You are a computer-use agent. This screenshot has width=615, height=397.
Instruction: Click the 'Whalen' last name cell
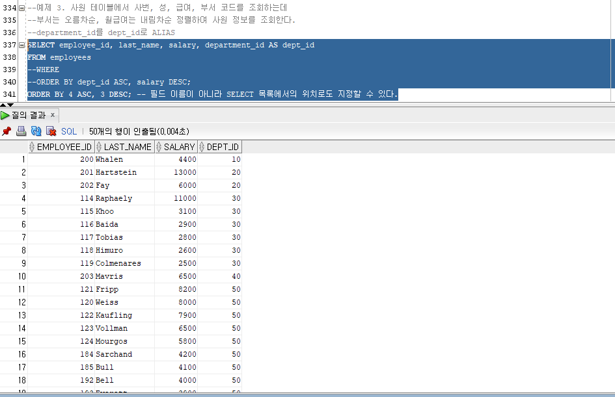pyautogui.click(x=125, y=159)
